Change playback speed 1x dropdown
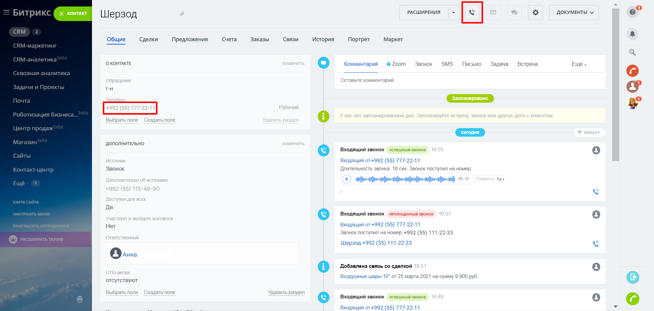The height and width of the screenshot is (311, 654). click(500, 179)
